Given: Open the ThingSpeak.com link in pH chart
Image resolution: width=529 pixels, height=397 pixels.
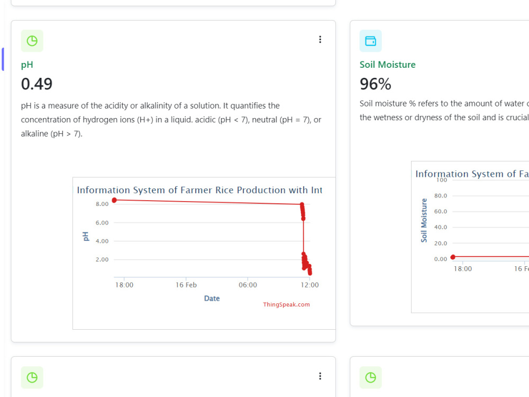Looking at the screenshot, I should [286, 304].
